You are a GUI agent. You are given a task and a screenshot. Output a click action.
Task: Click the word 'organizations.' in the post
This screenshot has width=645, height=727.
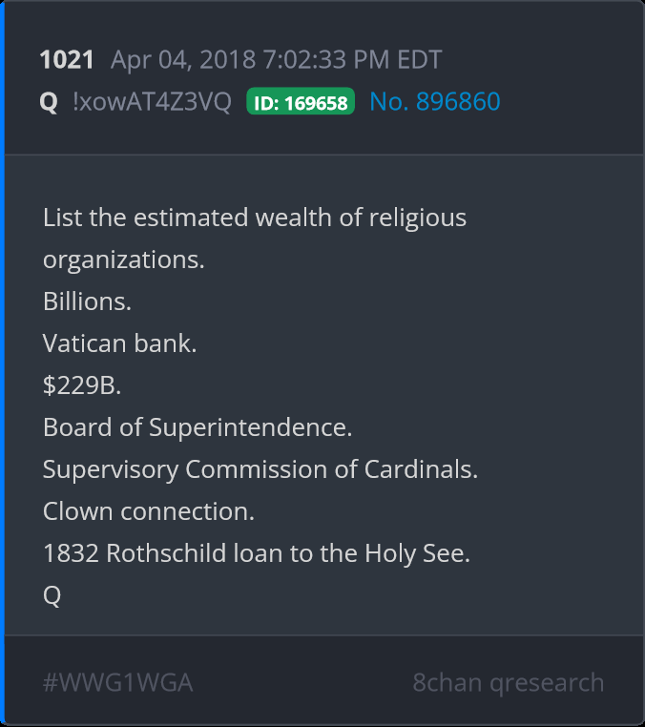click(124, 260)
